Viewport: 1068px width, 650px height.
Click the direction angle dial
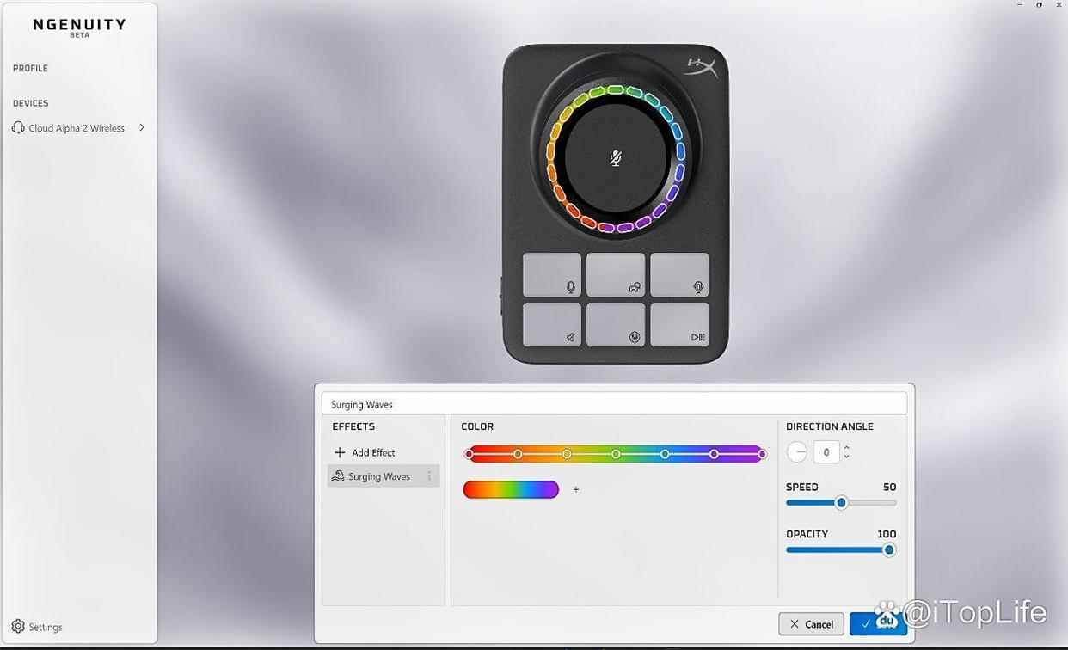pos(797,451)
